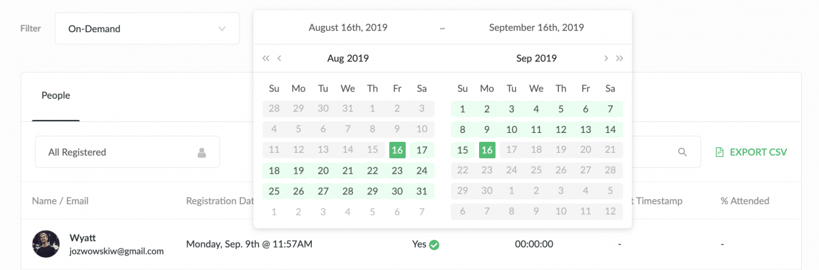Edit the start date field August 16th, 2019
This screenshot has height=270, width=819.
[x=348, y=28]
